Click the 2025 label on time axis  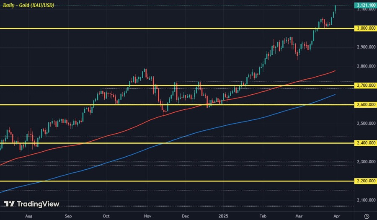pyautogui.click(x=223, y=216)
